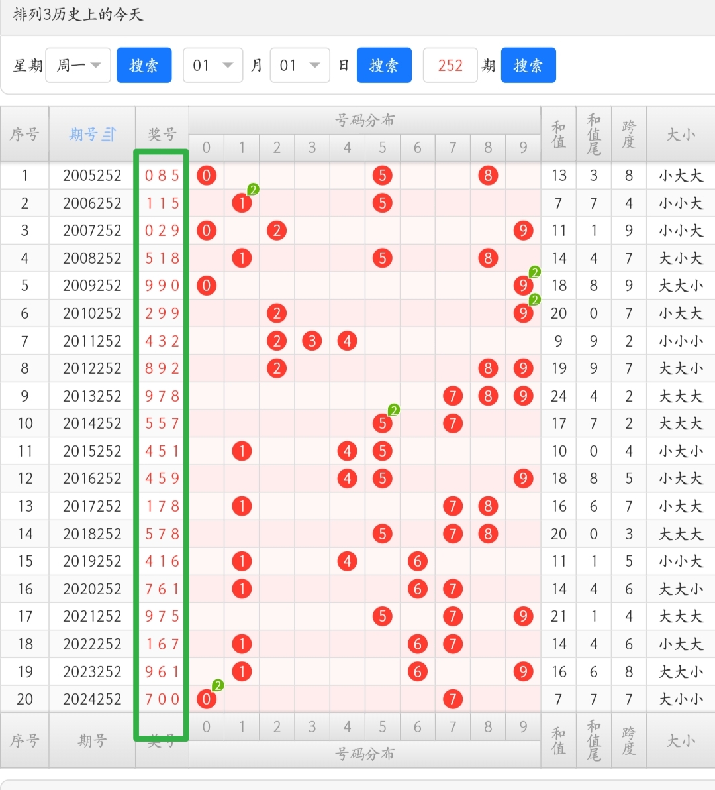Click winning number 432 in row 7

click(162, 341)
